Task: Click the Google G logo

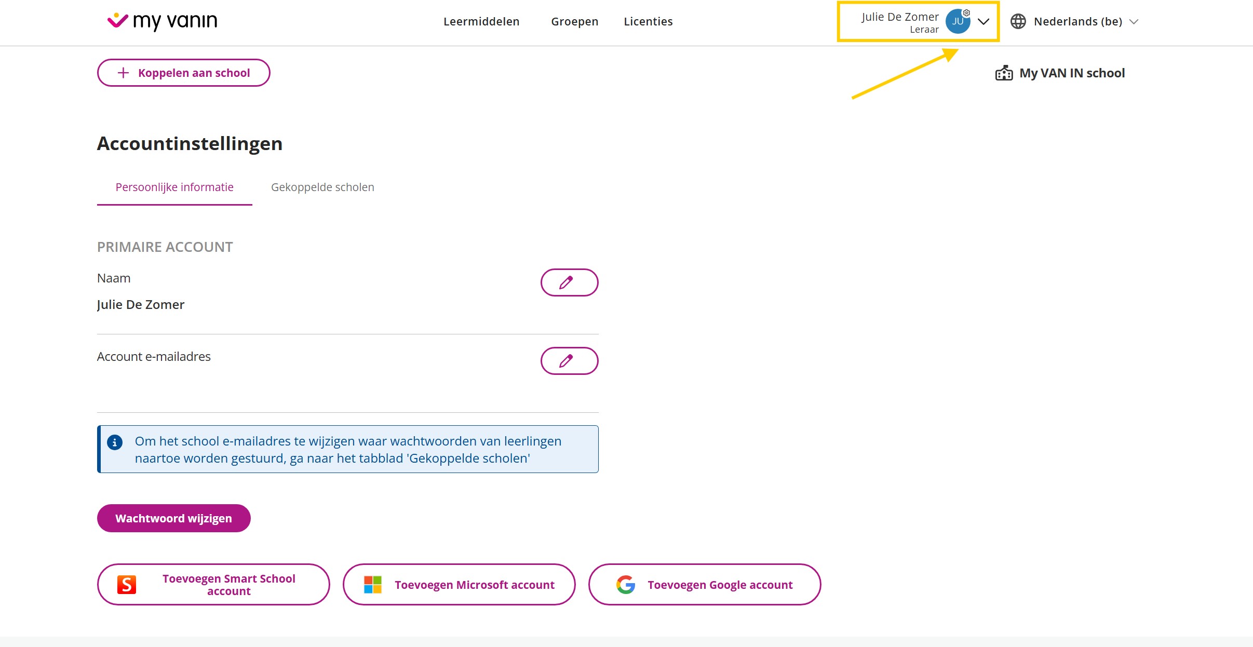Action: 626,585
